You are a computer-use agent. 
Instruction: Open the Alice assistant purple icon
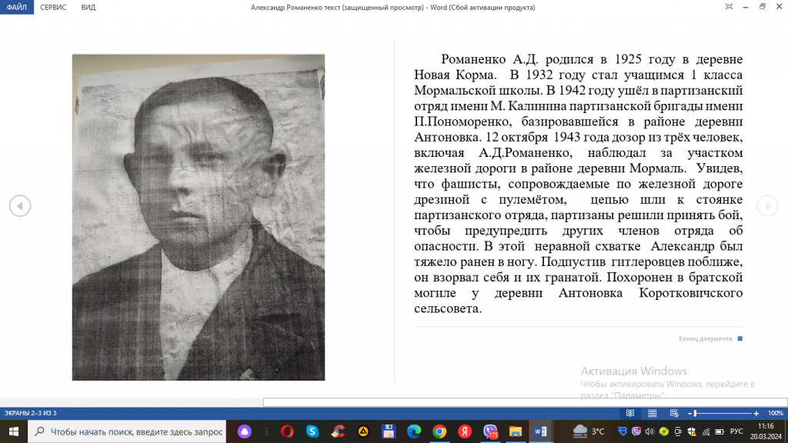[x=245, y=431]
